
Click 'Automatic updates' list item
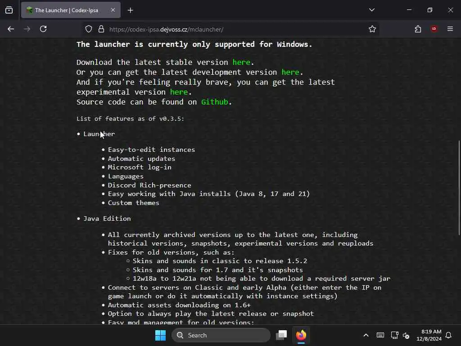click(141, 159)
